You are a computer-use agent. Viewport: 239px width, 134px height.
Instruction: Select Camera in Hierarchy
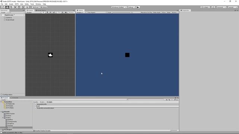coord(9,17)
